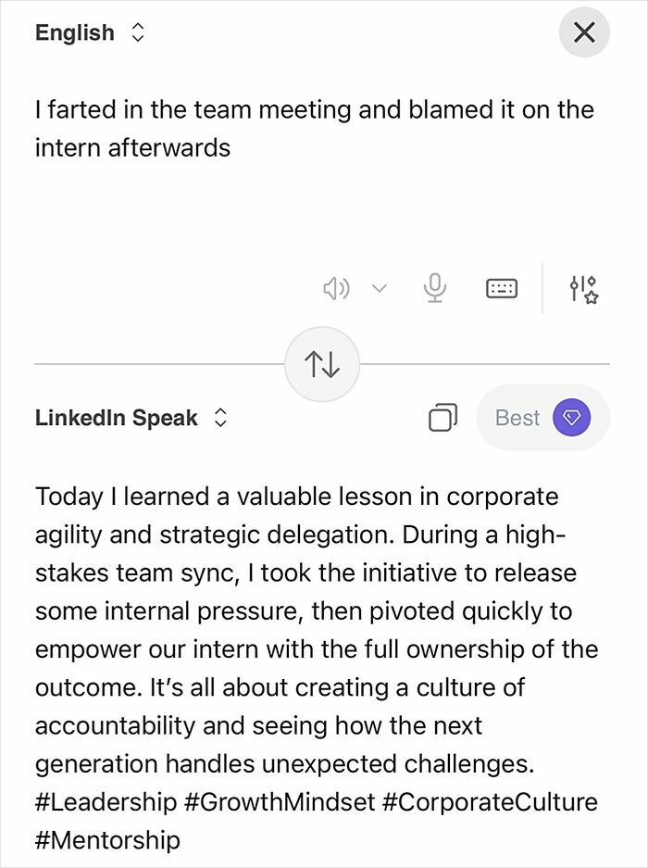Swap source and target languages with arrows
The height and width of the screenshot is (868, 648).
pyautogui.click(x=322, y=364)
